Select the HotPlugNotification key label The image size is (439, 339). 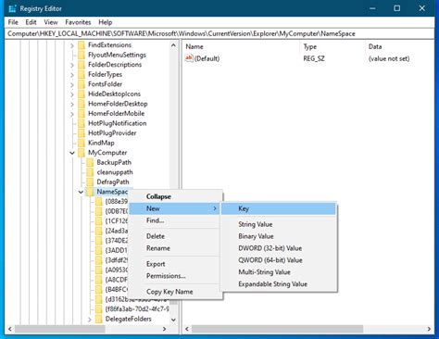[x=118, y=123]
